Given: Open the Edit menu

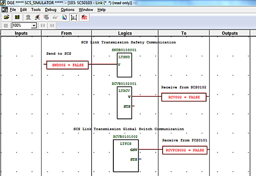Looking at the screenshot, I should pyautogui.click(x=24, y=10).
